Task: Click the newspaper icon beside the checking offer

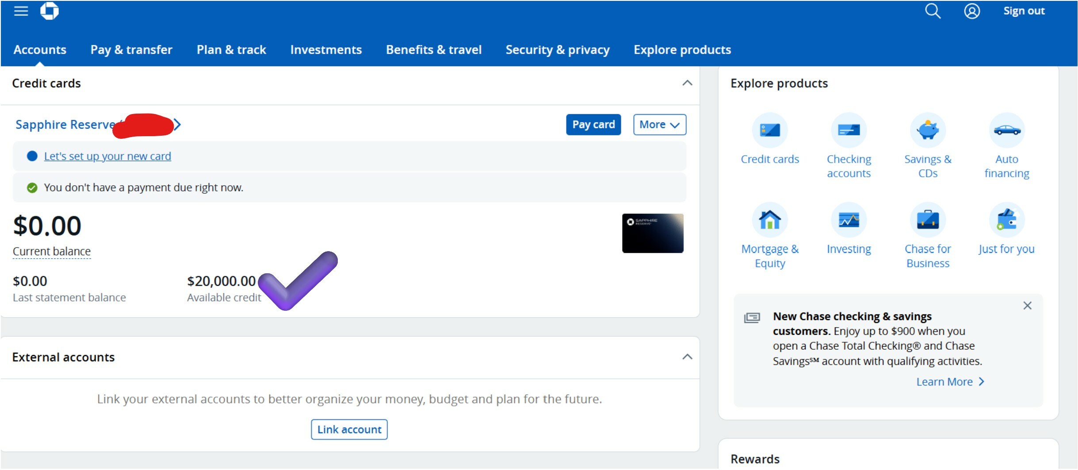Action: [x=752, y=317]
